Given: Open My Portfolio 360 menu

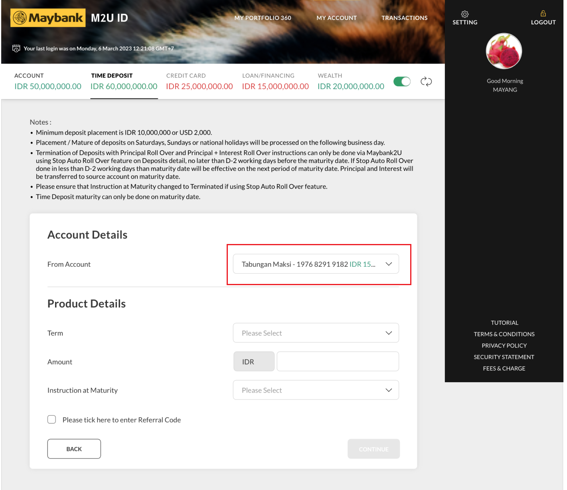Looking at the screenshot, I should pyautogui.click(x=263, y=18).
